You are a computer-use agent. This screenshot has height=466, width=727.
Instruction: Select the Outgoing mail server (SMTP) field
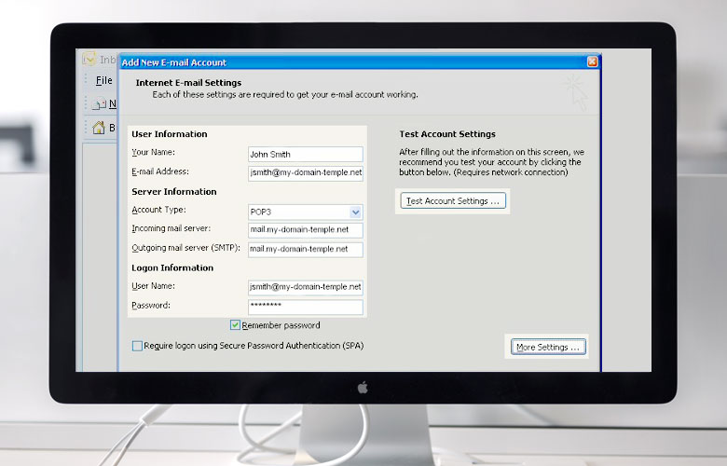(305, 250)
